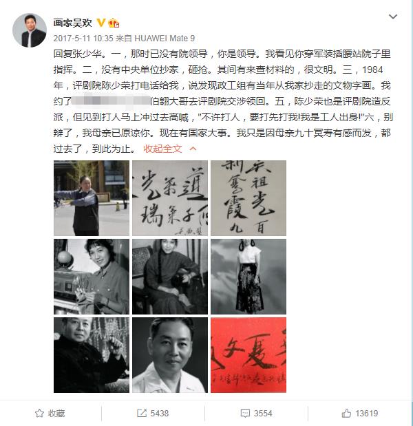Viewport: 413px width, 426px height.
Task: Open the 画家吴欢 username link
Action: click(72, 23)
